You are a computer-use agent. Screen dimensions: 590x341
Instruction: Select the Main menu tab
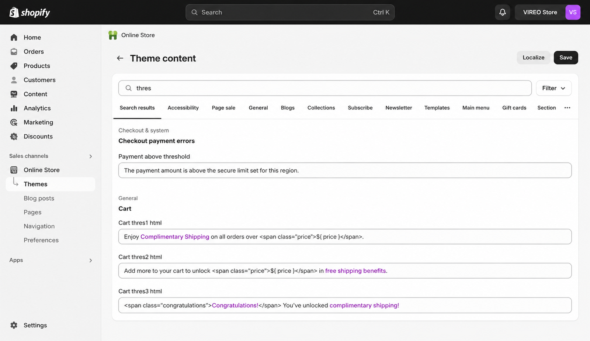476,108
